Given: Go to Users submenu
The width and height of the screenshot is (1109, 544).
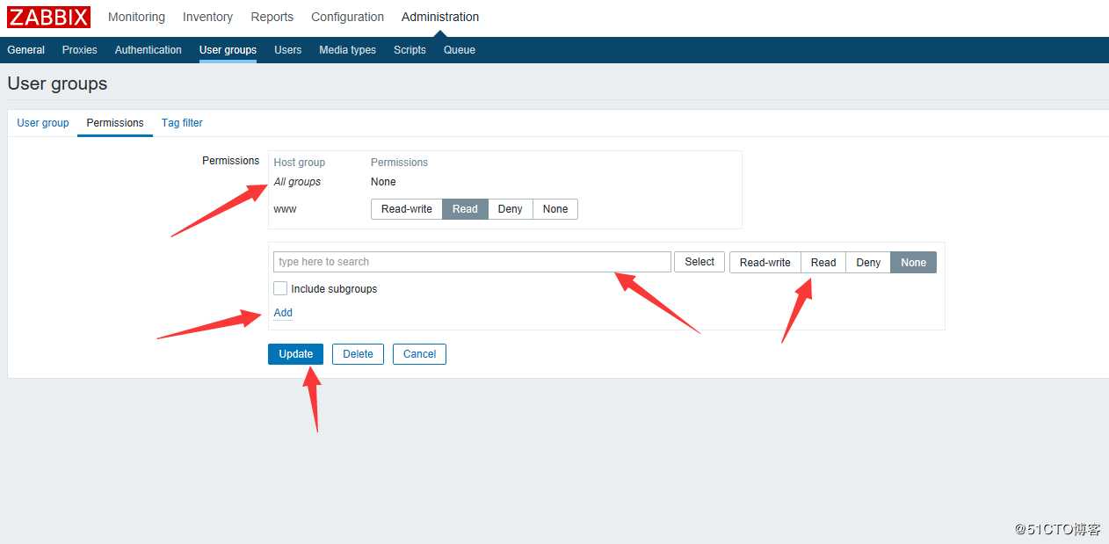Looking at the screenshot, I should (x=287, y=50).
